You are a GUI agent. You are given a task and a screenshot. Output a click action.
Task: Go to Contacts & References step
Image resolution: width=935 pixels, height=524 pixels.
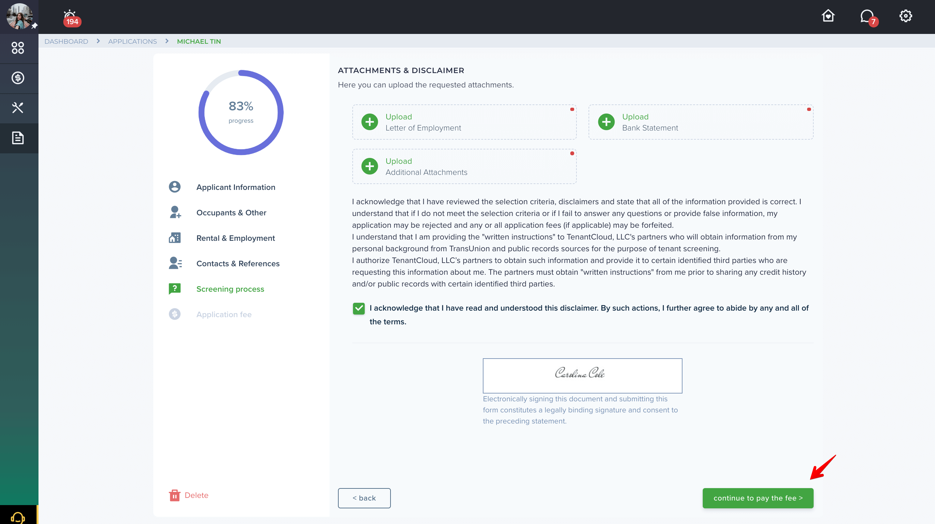(x=238, y=264)
